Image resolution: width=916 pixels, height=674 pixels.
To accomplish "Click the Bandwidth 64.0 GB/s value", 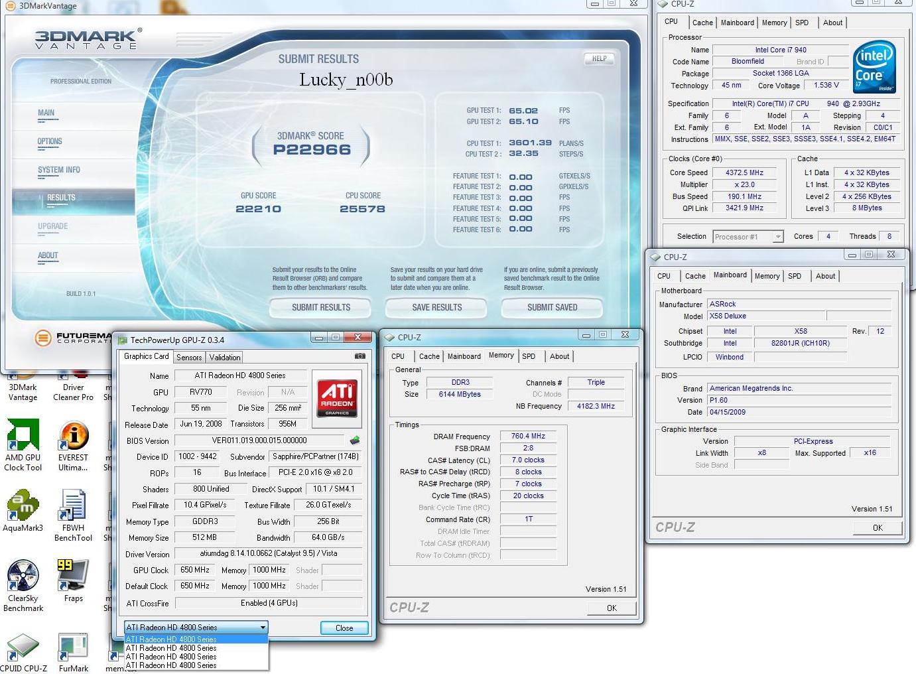I will point(328,537).
